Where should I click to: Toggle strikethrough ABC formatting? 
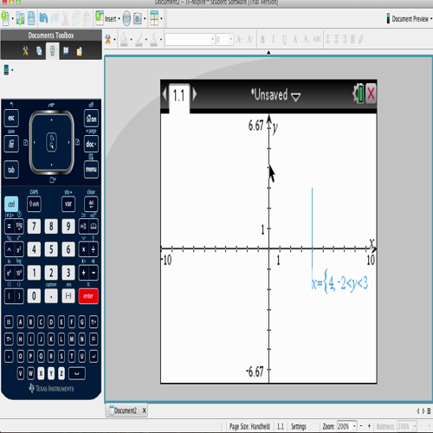(x=317, y=39)
